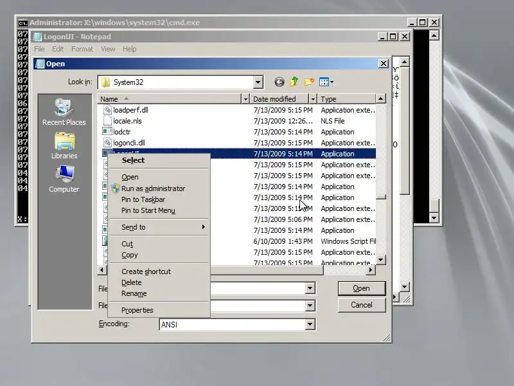Select loadperf.dll file icon

[x=107, y=110]
